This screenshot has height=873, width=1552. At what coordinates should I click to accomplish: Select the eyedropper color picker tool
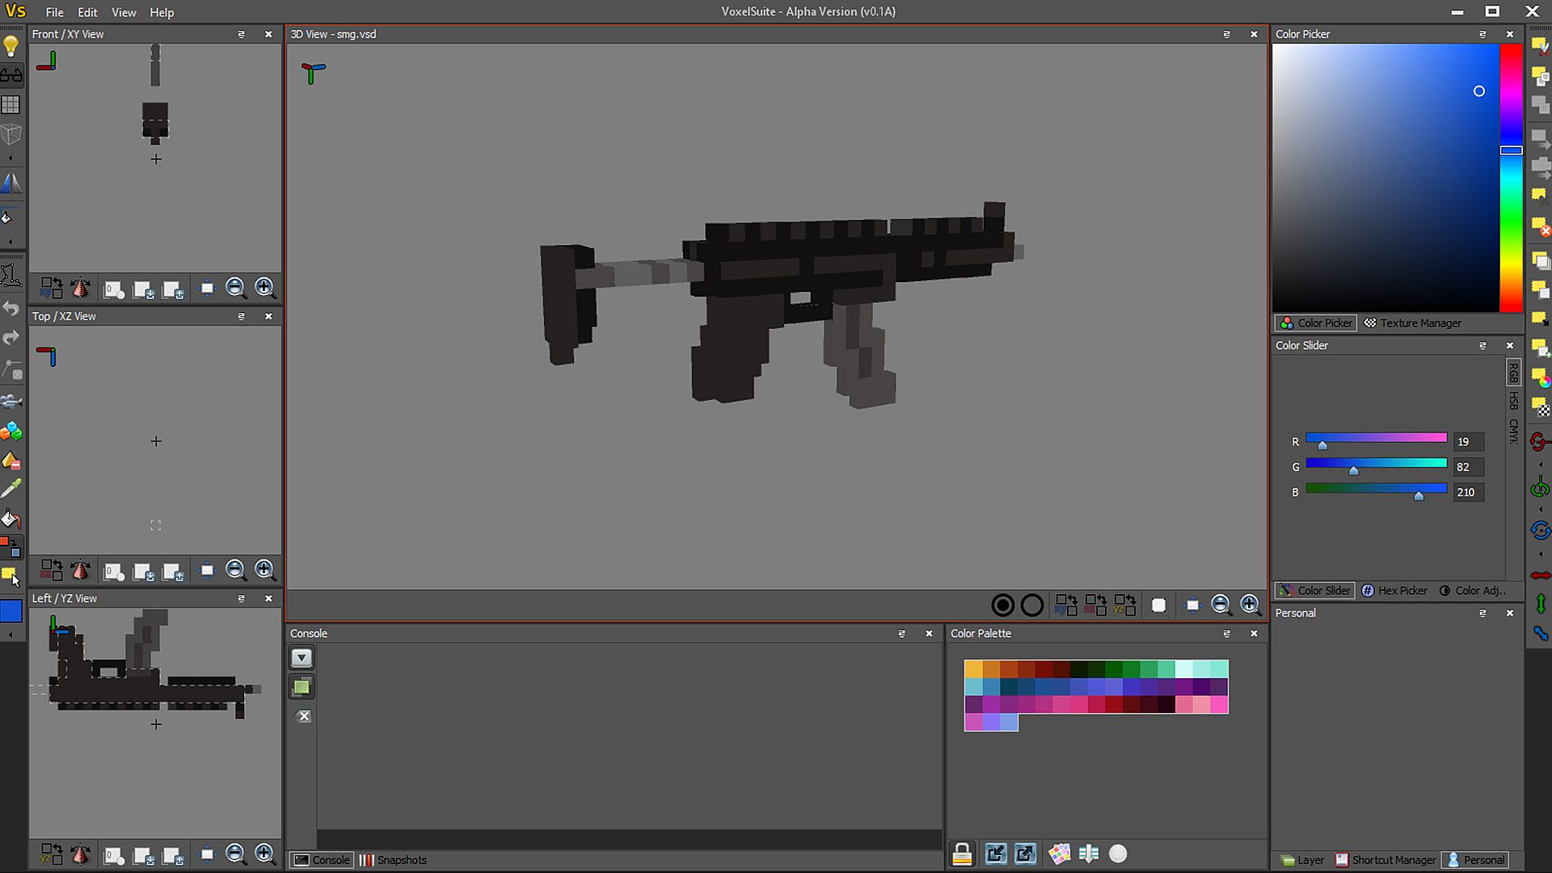(x=11, y=489)
